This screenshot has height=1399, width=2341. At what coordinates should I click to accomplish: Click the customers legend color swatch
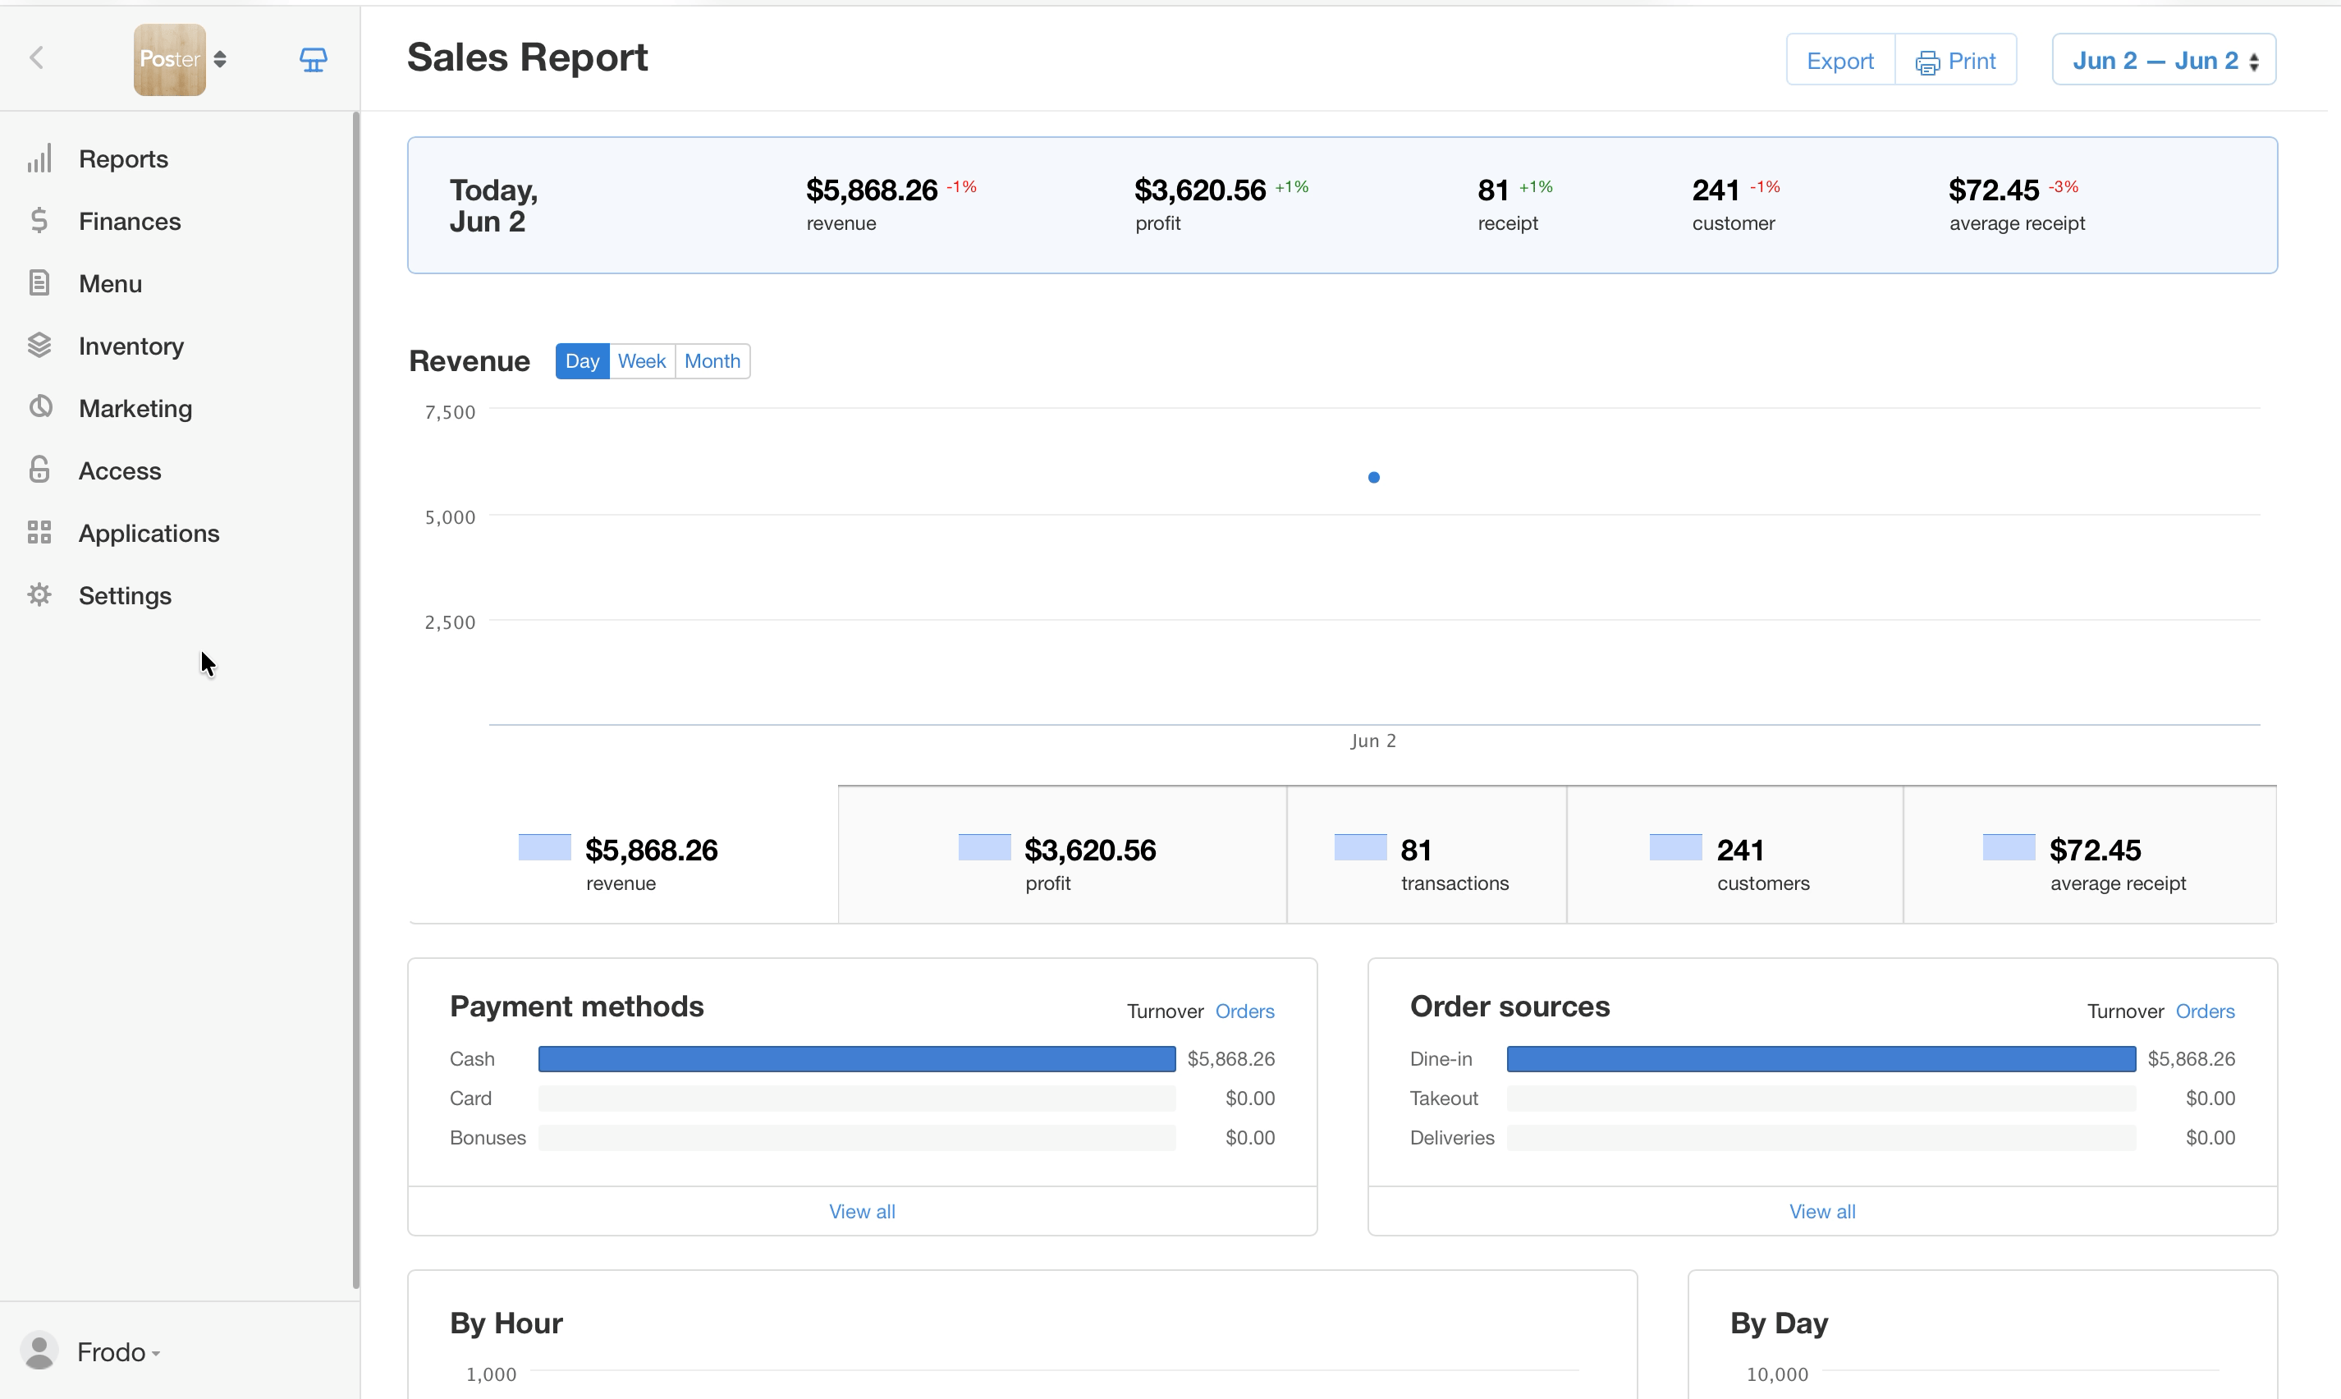pos(1675,846)
